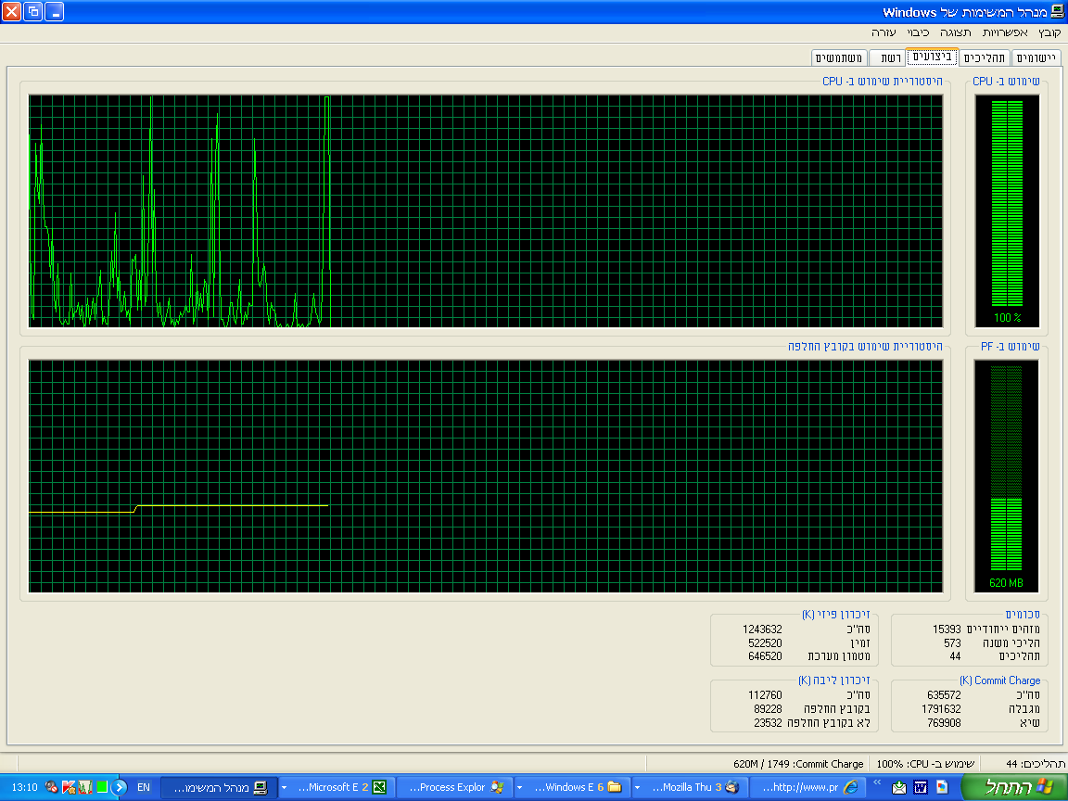Click the physical memory total value 1243632
Screen dimensions: 1068x801
(x=762, y=629)
